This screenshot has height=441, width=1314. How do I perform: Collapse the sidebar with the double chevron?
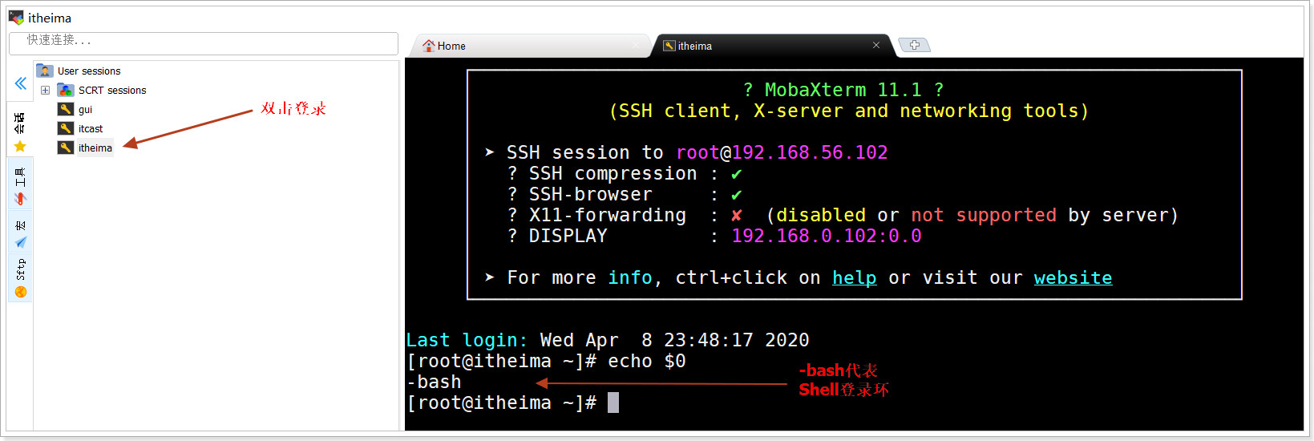pyautogui.click(x=21, y=83)
